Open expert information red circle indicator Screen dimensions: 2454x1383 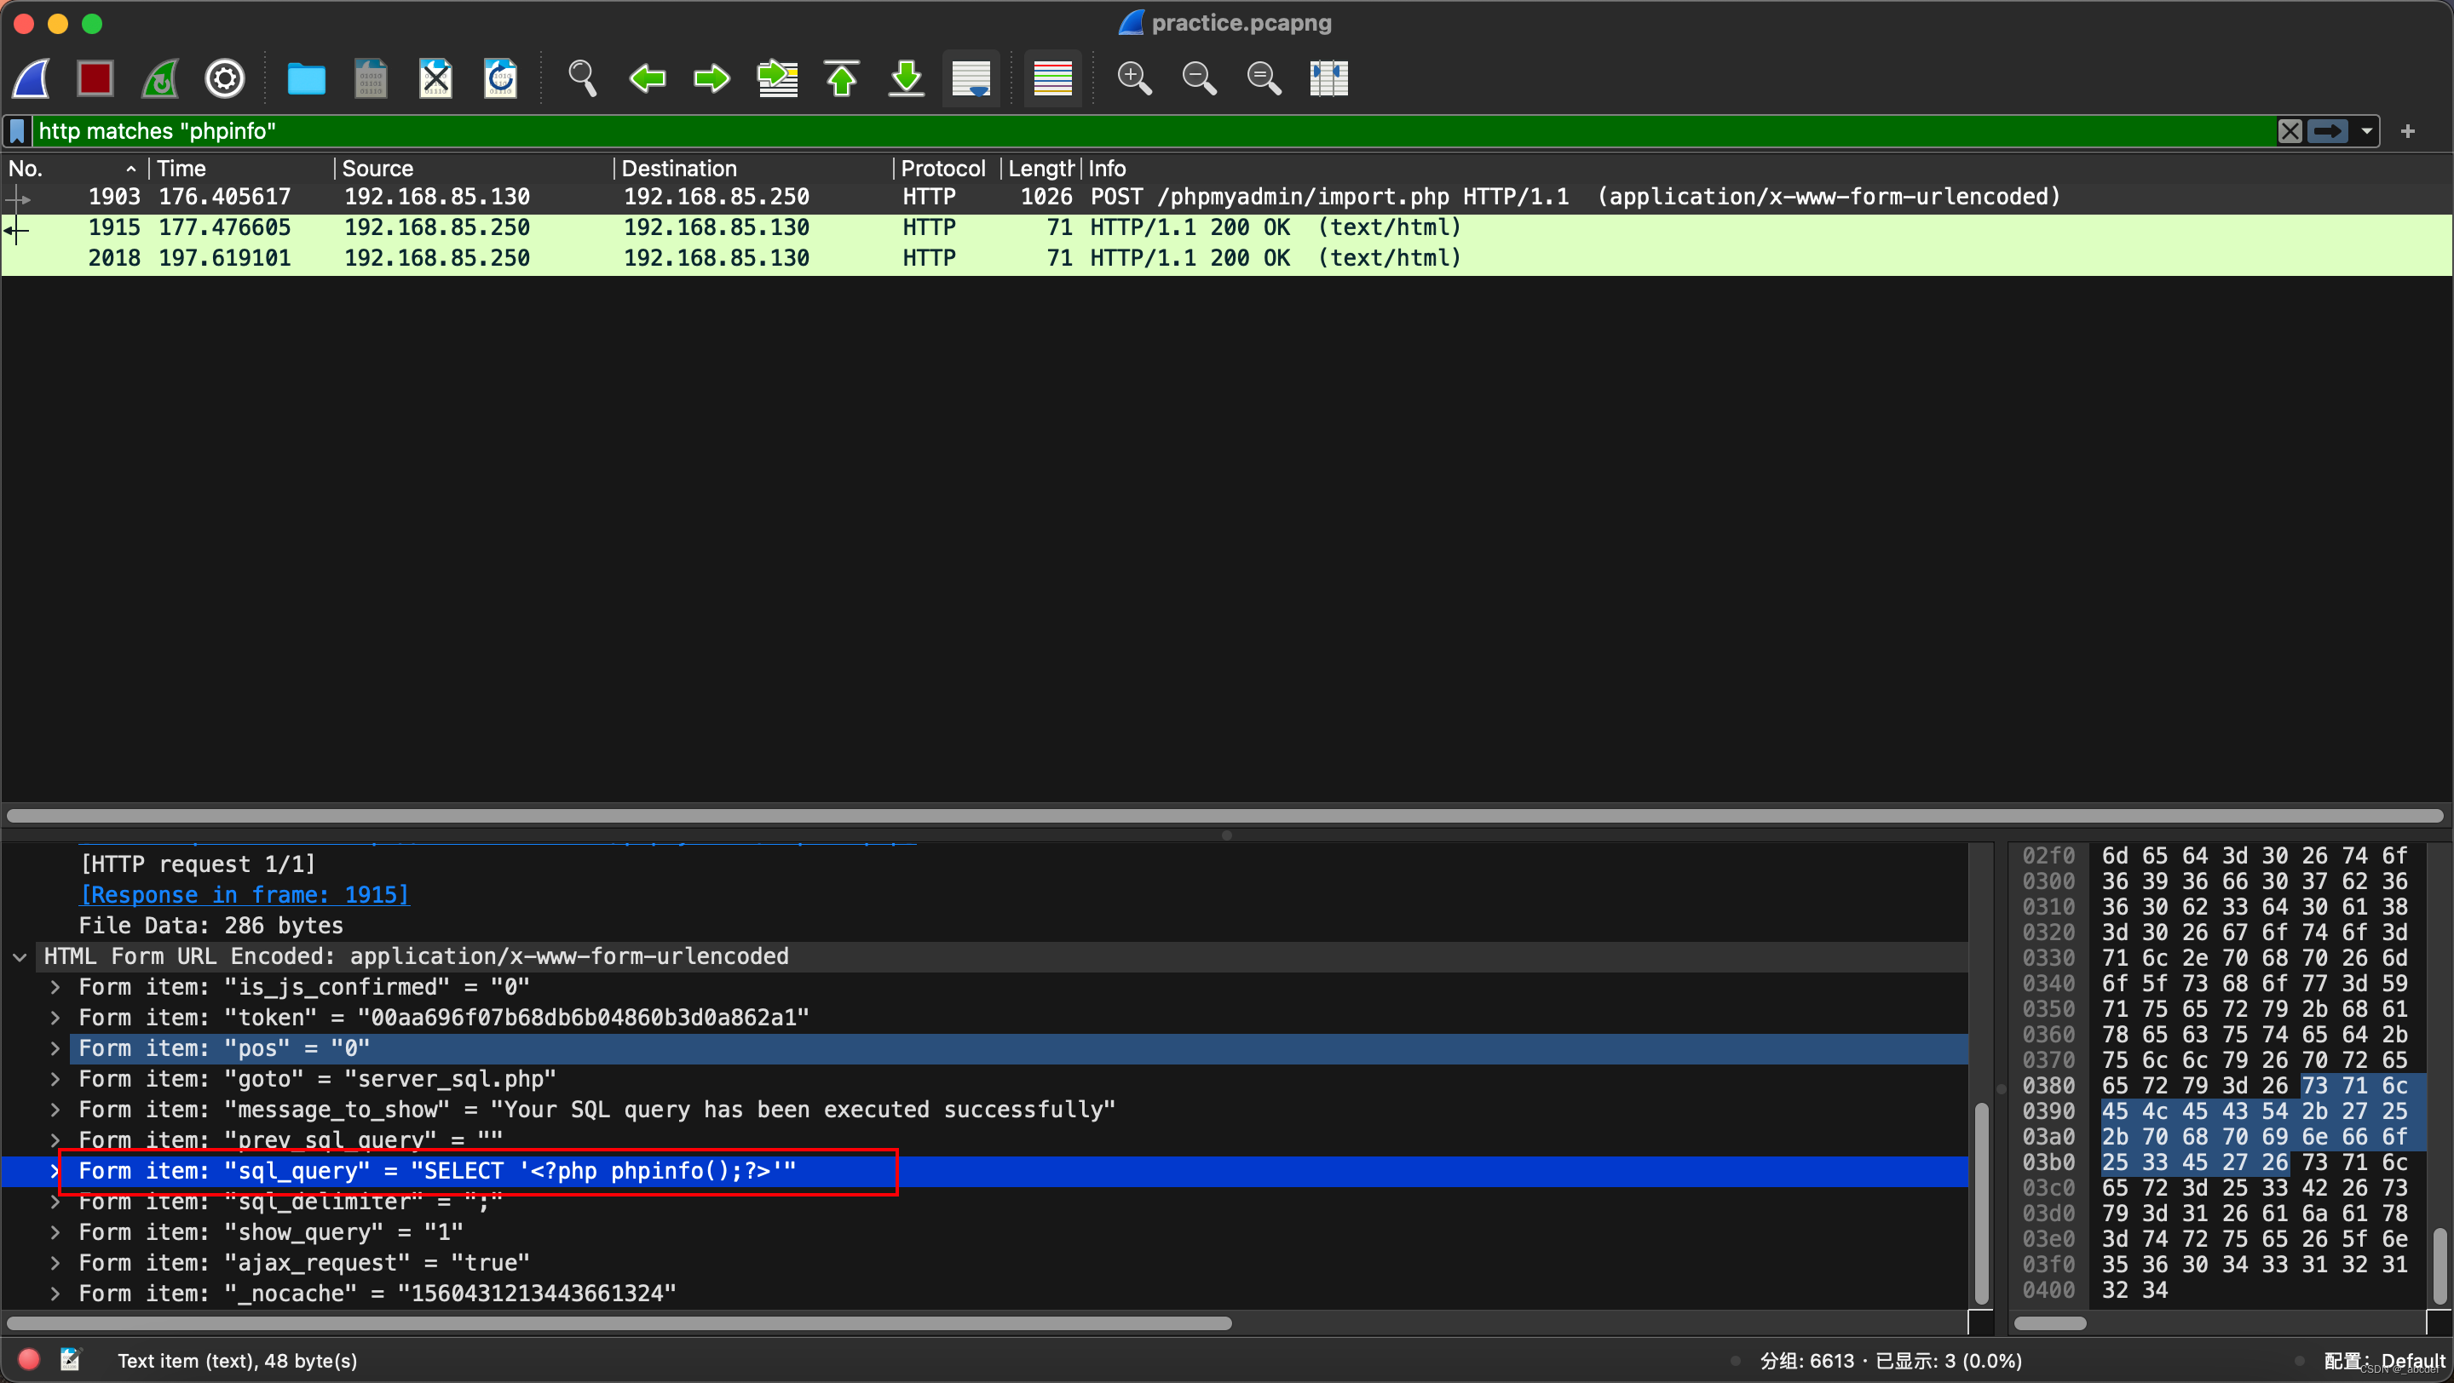tap(29, 1359)
